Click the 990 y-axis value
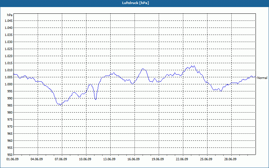Screen dimensions: 269x168 click(10, 98)
